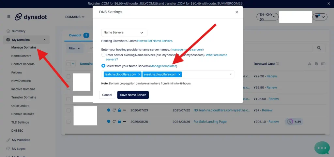Toggle the select-all domains checkbox

tap(68, 64)
